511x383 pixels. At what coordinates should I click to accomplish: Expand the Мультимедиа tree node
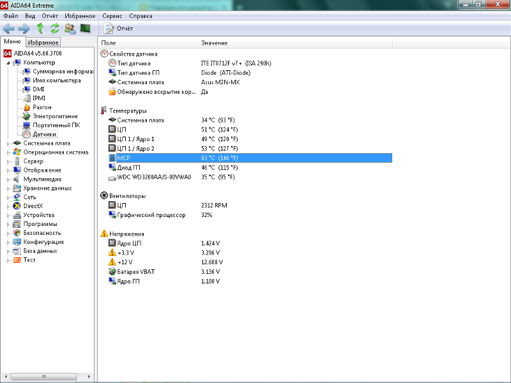point(8,179)
